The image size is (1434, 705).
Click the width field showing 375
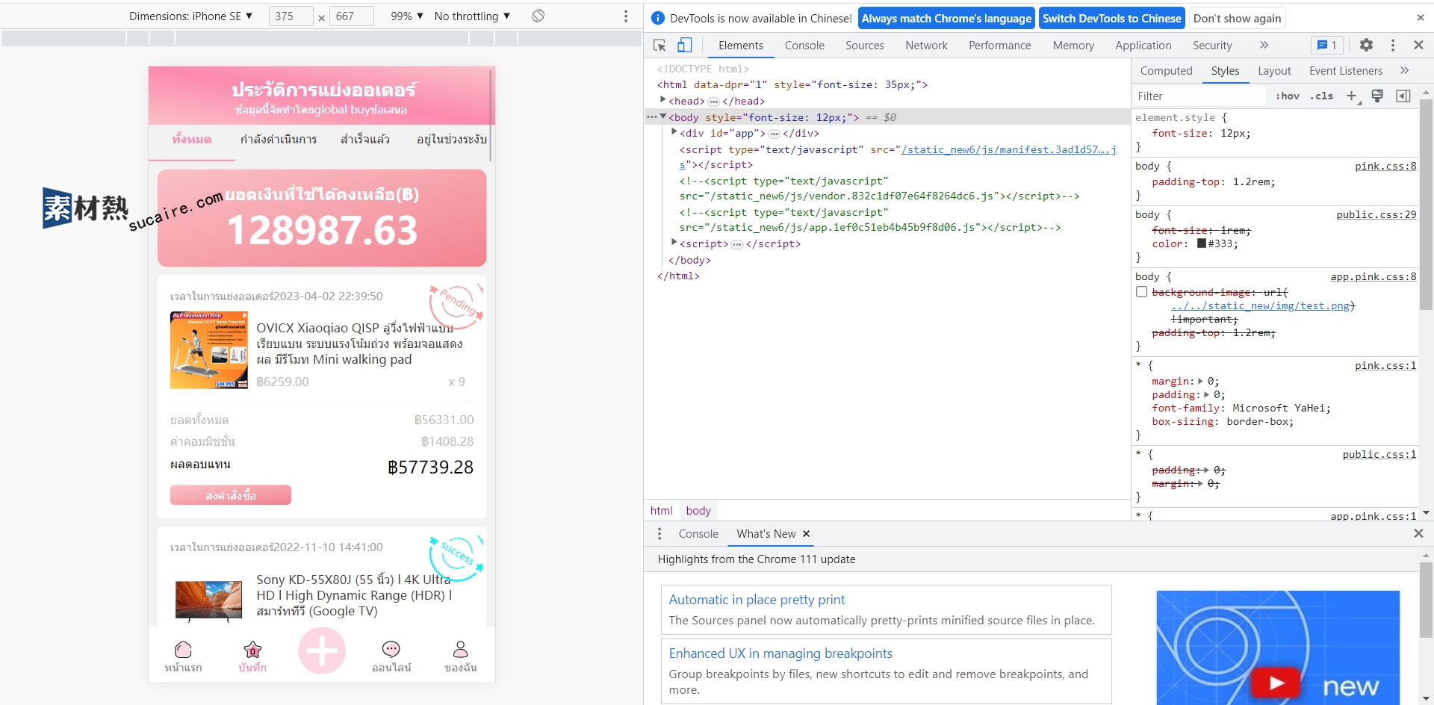[291, 16]
